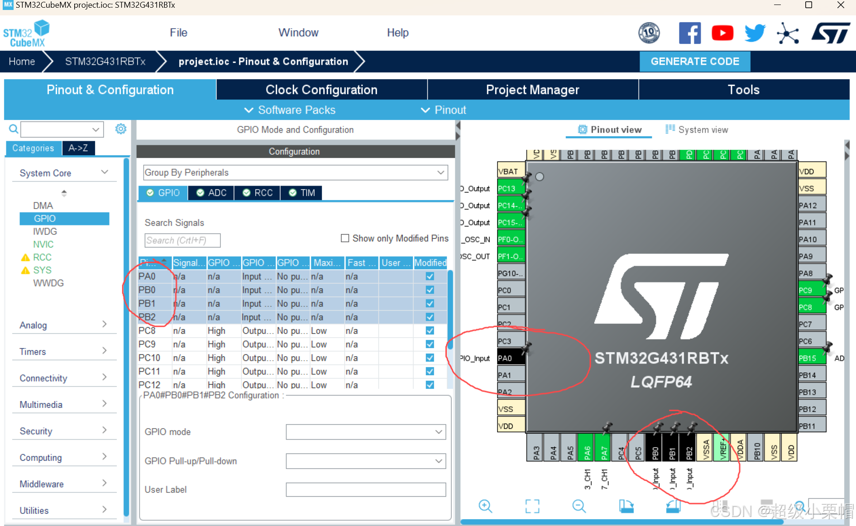Select the ADC peripheral tab
This screenshot has height=526, width=856.
[x=212, y=193]
